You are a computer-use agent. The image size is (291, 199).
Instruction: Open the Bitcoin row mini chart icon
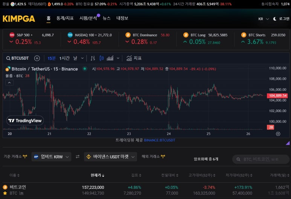(21, 193)
